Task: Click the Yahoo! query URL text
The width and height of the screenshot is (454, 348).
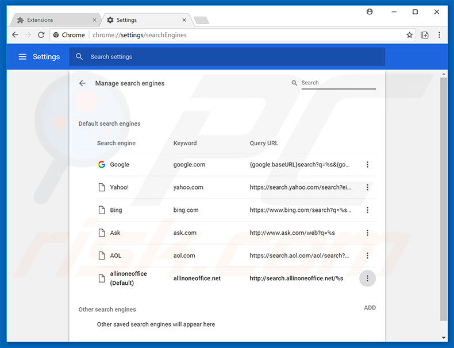Action: (300, 187)
